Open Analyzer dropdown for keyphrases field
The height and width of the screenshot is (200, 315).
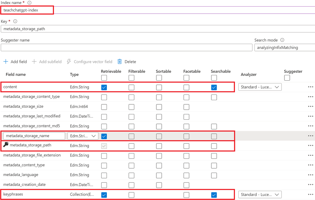tap(260, 195)
